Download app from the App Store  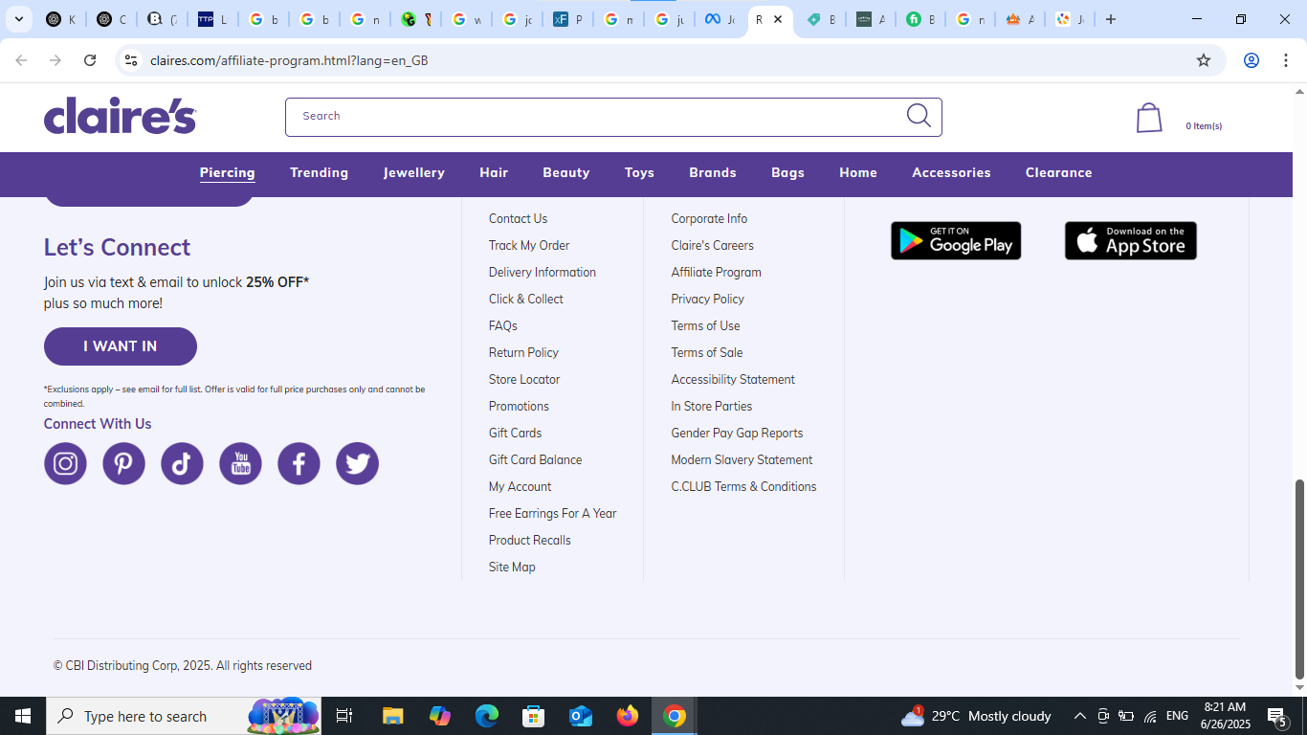tap(1131, 241)
